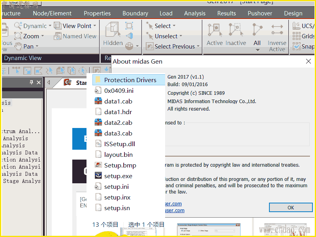Click the 'ctrum Anal...' tree row
The width and height of the screenshot is (316, 237).
(21, 131)
